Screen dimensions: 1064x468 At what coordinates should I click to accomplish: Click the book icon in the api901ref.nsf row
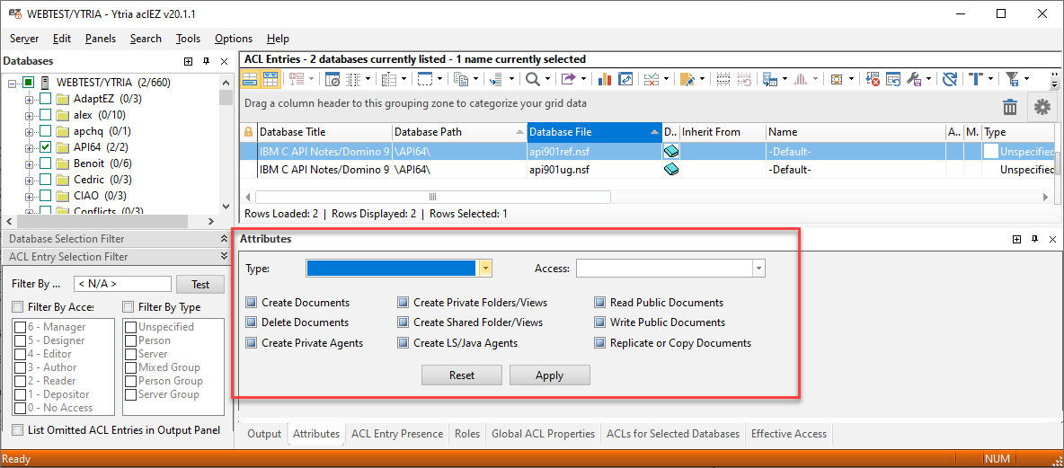[670, 151]
